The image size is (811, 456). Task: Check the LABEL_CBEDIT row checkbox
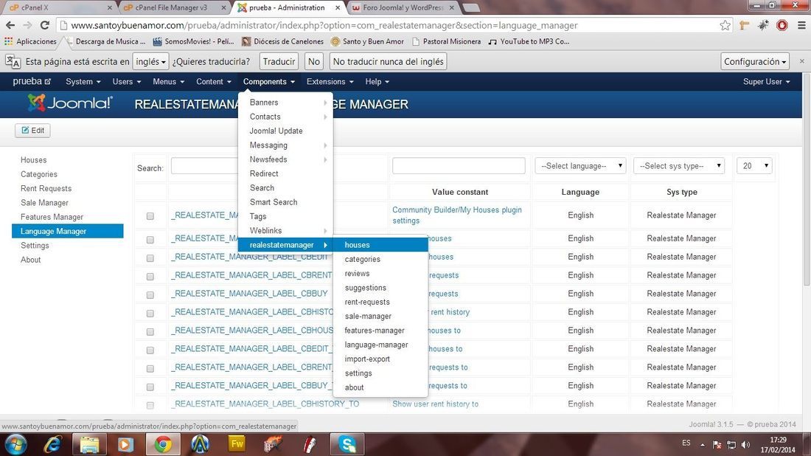pos(150,258)
